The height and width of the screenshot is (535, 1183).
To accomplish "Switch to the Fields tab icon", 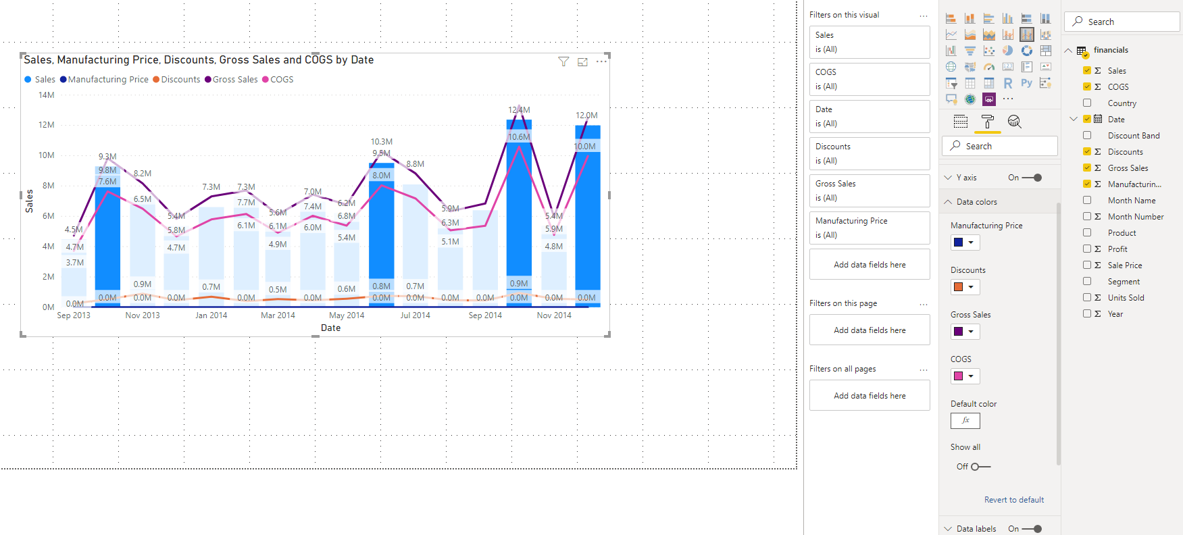I will click(x=961, y=122).
